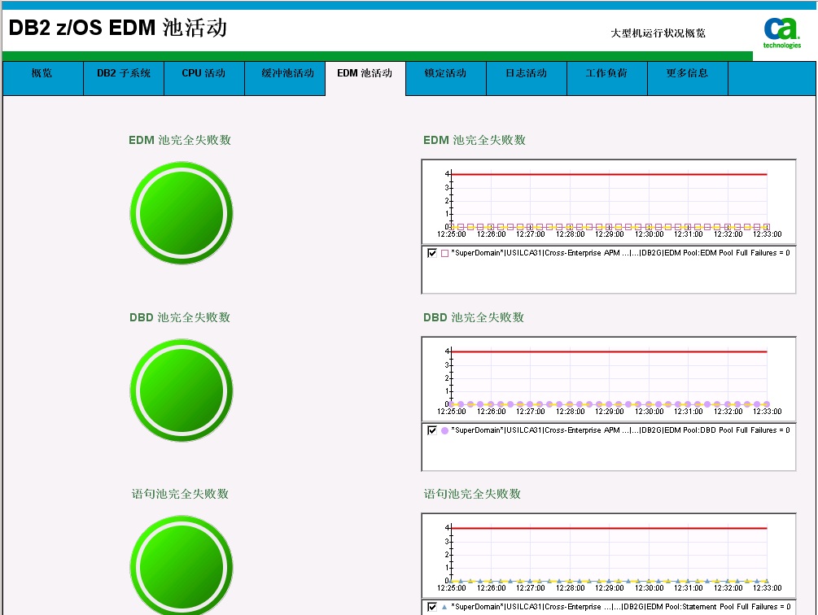The image size is (818, 615).
Task: Go to the 锁定活动 tab
Action: tap(446, 78)
